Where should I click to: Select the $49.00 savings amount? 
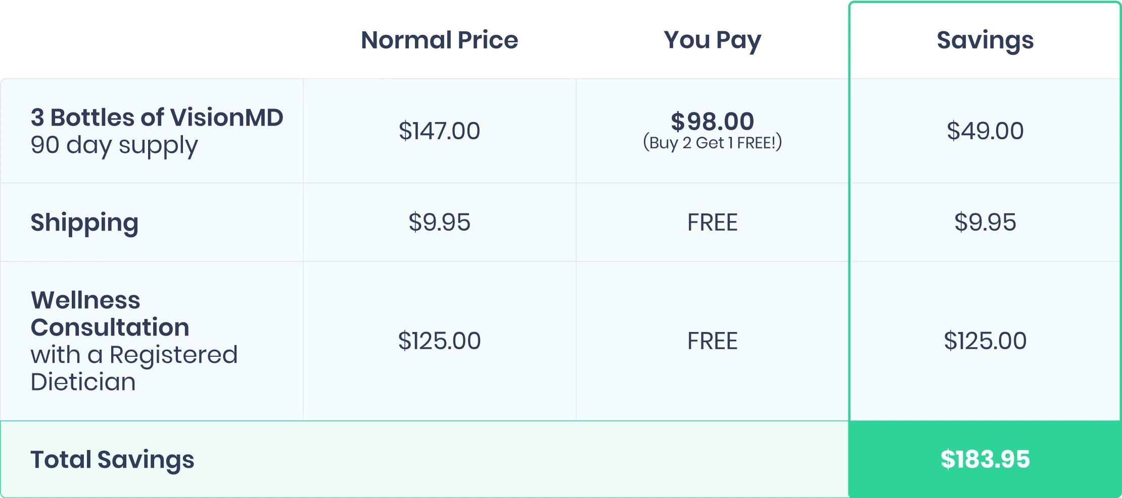click(x=985, y=131)
